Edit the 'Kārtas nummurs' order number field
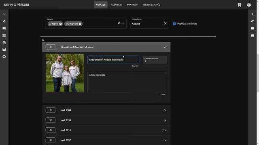This screenshot has height=145, width=259. [155, 60]
